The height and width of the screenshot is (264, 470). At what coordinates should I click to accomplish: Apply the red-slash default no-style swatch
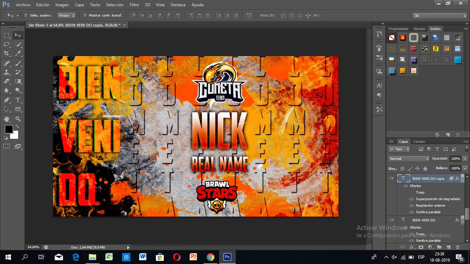click(392, 38)
